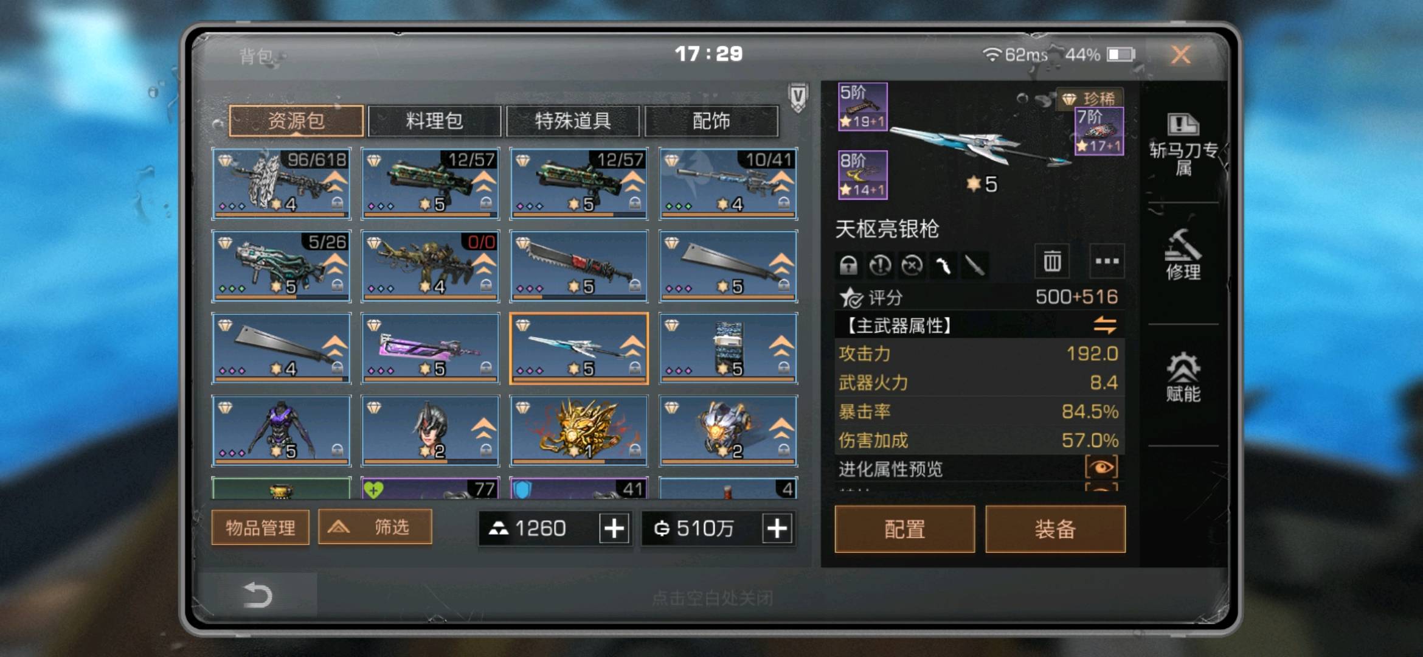Viewport: 1423px width, 657px height.
Task: Switch to the 配饰 tab
Action: (x=711, y=121)
